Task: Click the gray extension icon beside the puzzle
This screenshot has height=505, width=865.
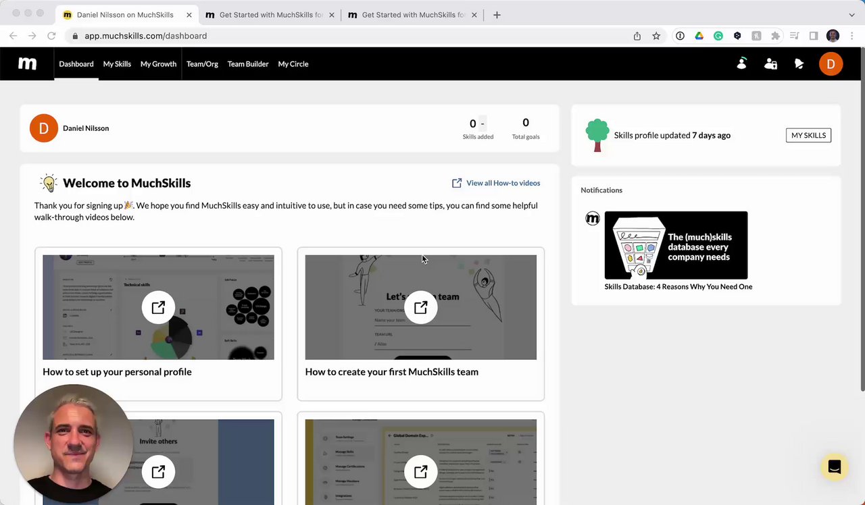Action: (756, 36)
